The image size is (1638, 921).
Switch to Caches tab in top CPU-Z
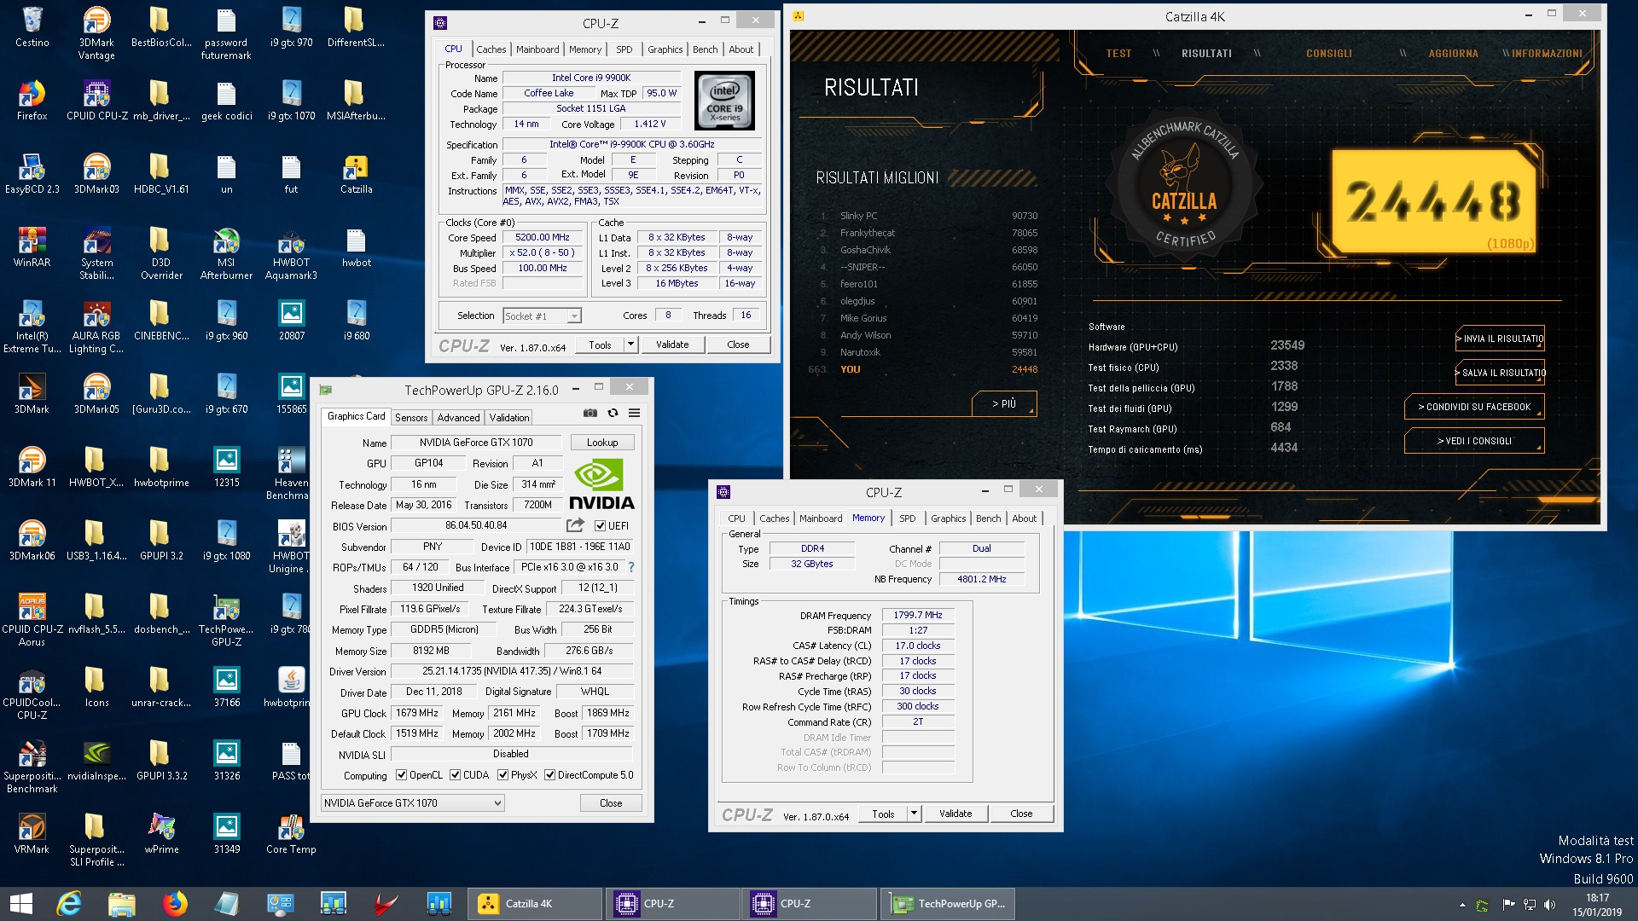pyautogui.click(x=491, y=49)
